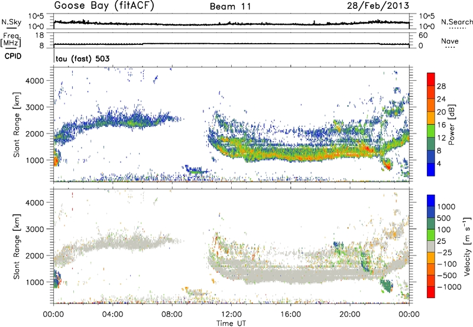Select the '08:00' time axis label

click(171, 315)
